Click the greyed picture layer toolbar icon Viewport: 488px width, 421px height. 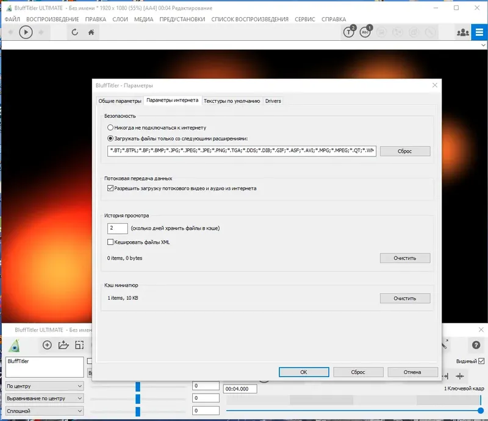(x=382, y=32)
